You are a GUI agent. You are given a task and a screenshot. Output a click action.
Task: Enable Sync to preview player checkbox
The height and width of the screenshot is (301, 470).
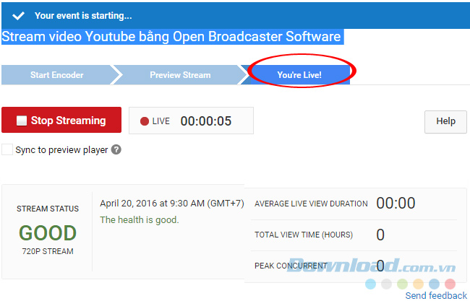(x=7, y=149)
